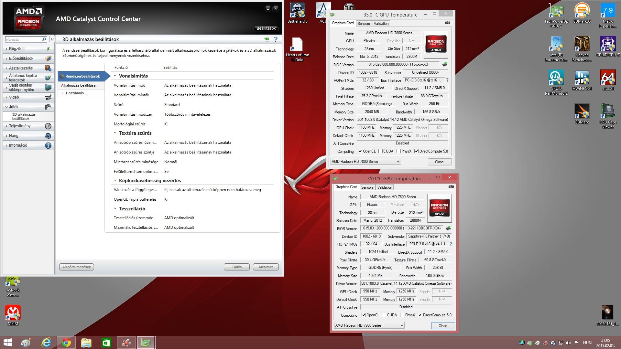Click bus interface question mark in upper GPU-Z
This screenshot has height=349, width=621.
click(x=447, y=80)
